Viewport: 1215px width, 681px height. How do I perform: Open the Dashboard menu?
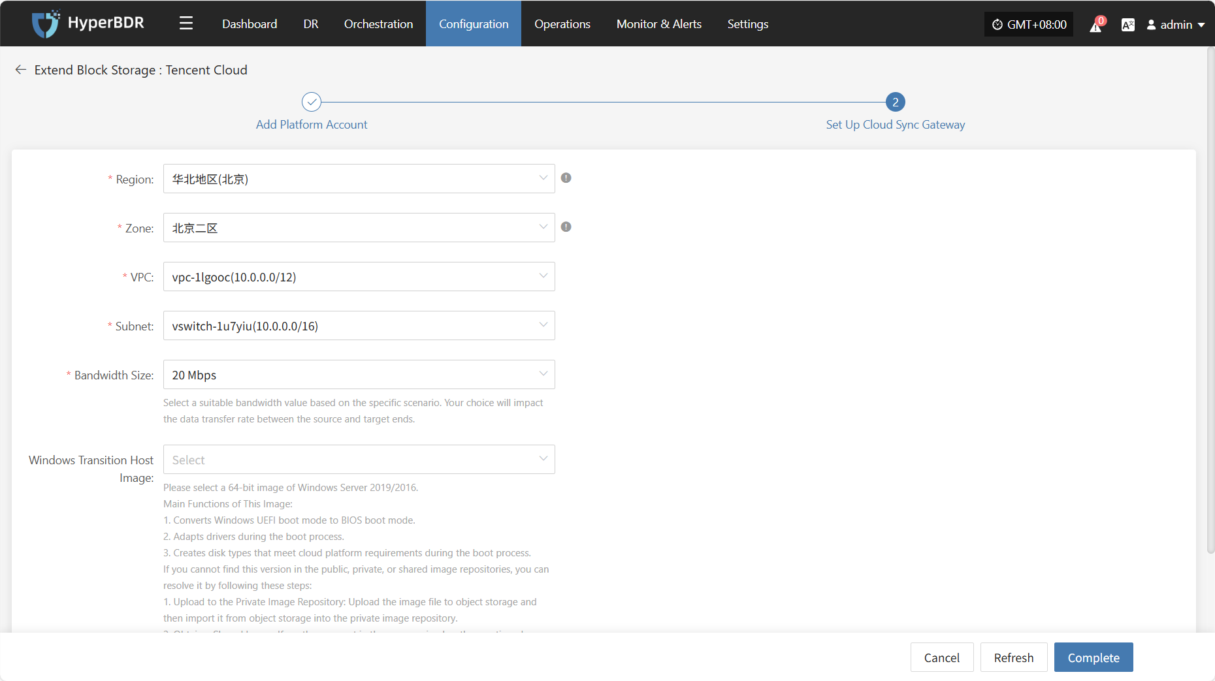coord(250,24)
